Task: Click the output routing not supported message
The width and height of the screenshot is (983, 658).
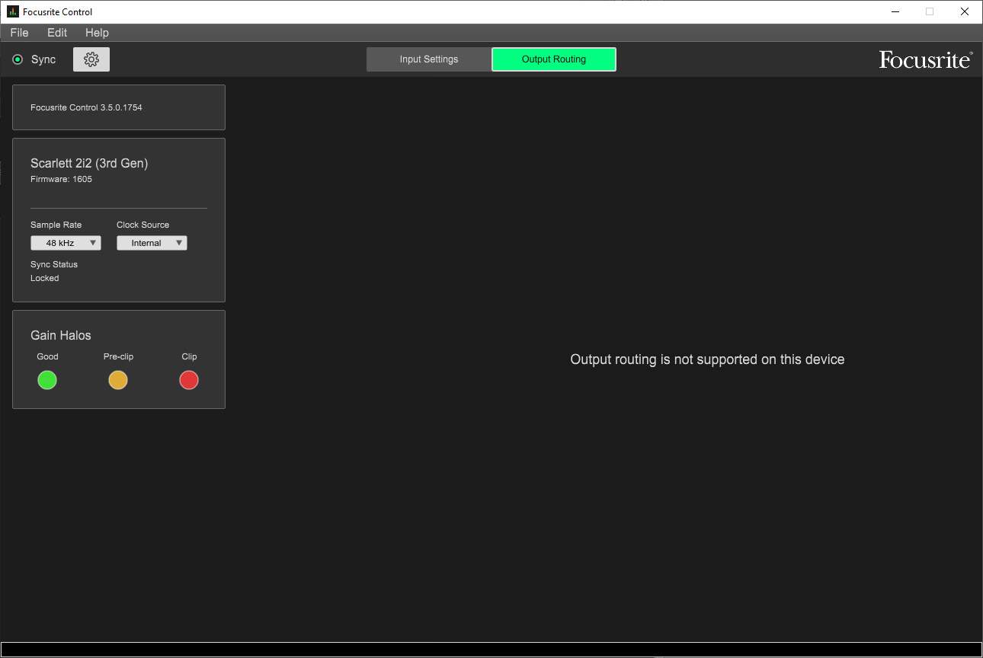Action: [707, 359]
